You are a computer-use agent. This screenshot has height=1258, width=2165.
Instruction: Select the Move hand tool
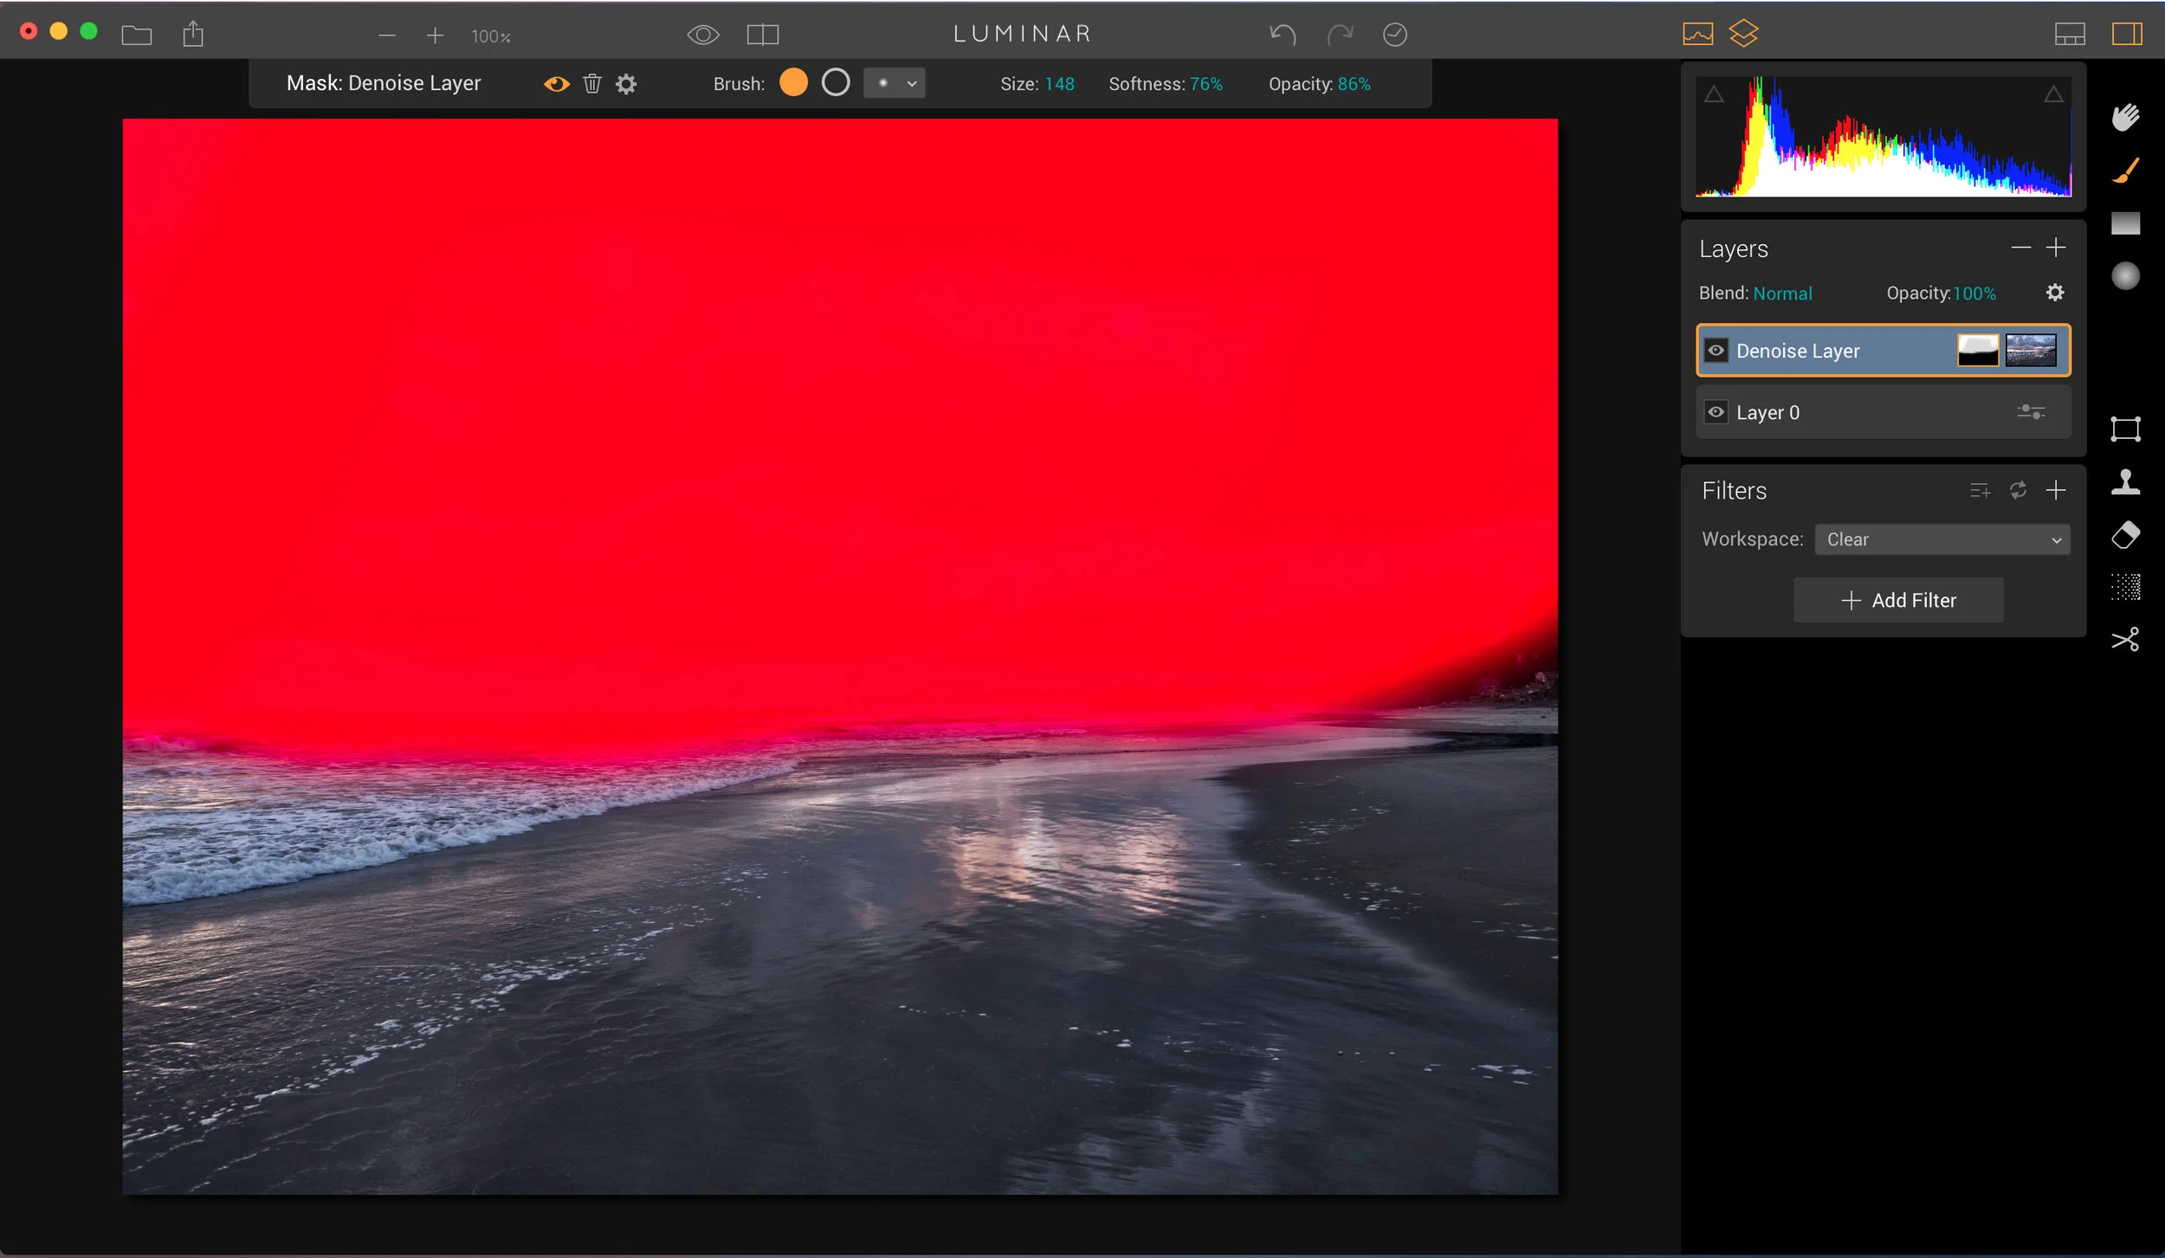pos(2126,117)
